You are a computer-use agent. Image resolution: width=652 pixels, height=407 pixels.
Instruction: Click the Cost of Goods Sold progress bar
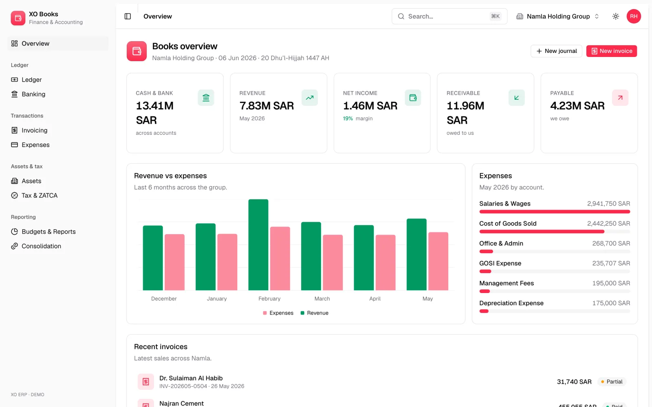click(555, 232)
